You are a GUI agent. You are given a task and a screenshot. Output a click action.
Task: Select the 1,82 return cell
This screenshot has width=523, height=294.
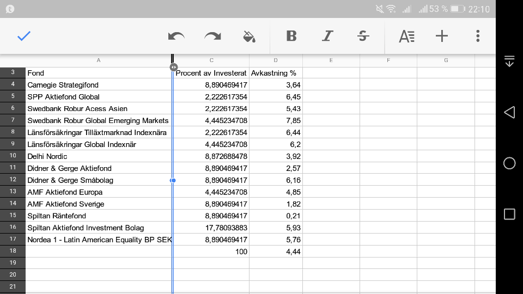point(276,204)
